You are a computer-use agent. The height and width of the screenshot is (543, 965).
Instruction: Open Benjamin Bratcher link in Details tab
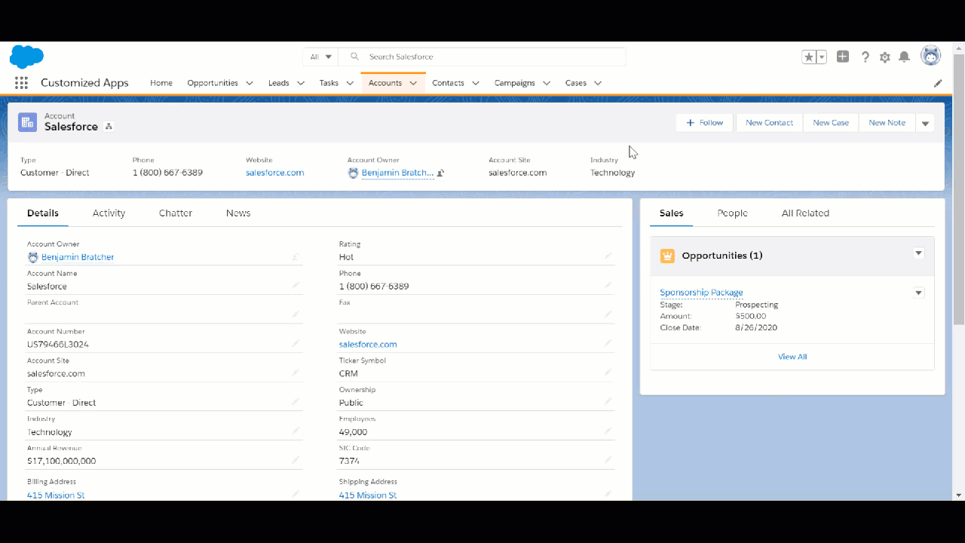click(x=78, y=257)
